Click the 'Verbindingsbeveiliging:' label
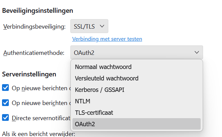Screen dimensions: 222x137 (34, 27)
